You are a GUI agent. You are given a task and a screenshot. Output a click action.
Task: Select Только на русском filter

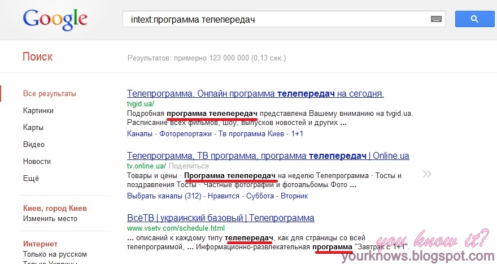tap(55, 254)
